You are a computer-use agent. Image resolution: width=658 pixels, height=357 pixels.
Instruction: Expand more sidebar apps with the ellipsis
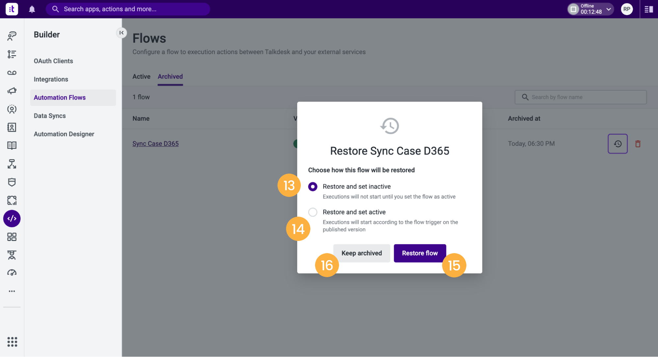[12, 291]
